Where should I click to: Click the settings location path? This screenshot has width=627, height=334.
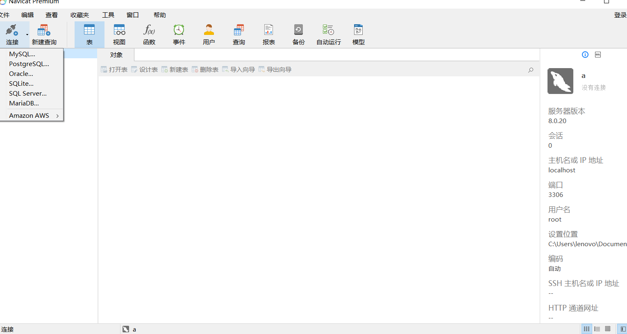(x=588, y=244)
